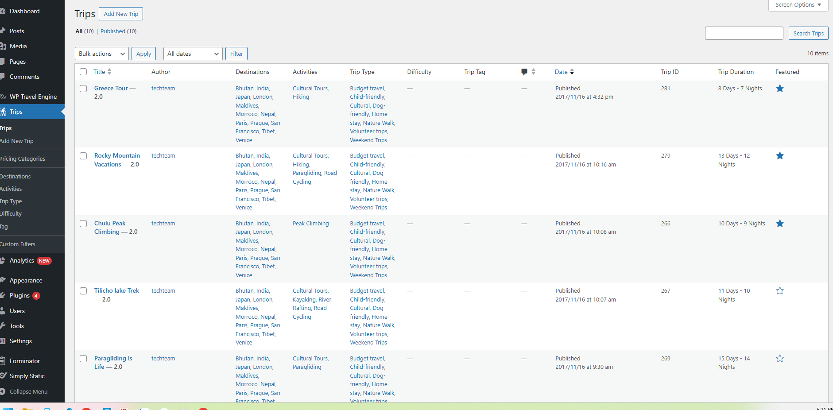Select the Greece Tour row checkbox
This screenshot has width=833, height=410.
tap(83, 89)
